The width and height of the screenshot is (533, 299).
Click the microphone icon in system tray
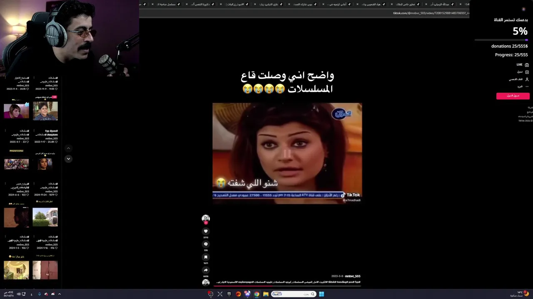40,294
